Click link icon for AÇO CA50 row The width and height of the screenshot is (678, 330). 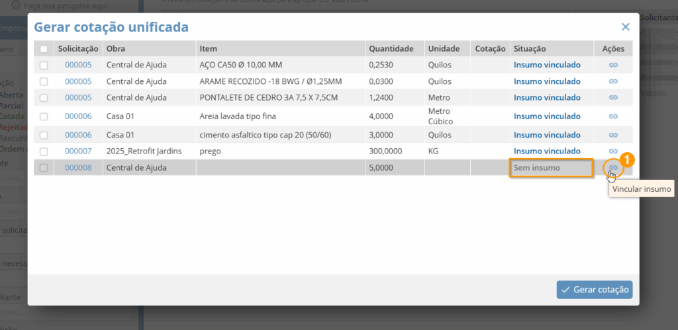[613, 65]
